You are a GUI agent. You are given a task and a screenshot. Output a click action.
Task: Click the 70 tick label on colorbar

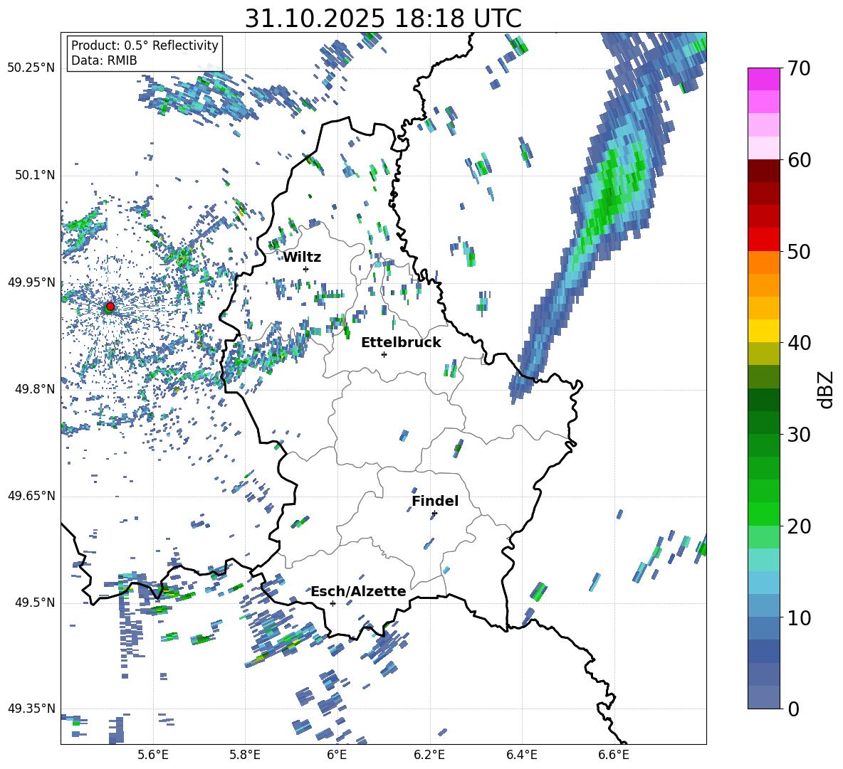pyautogui.click(x=799, y=68)
